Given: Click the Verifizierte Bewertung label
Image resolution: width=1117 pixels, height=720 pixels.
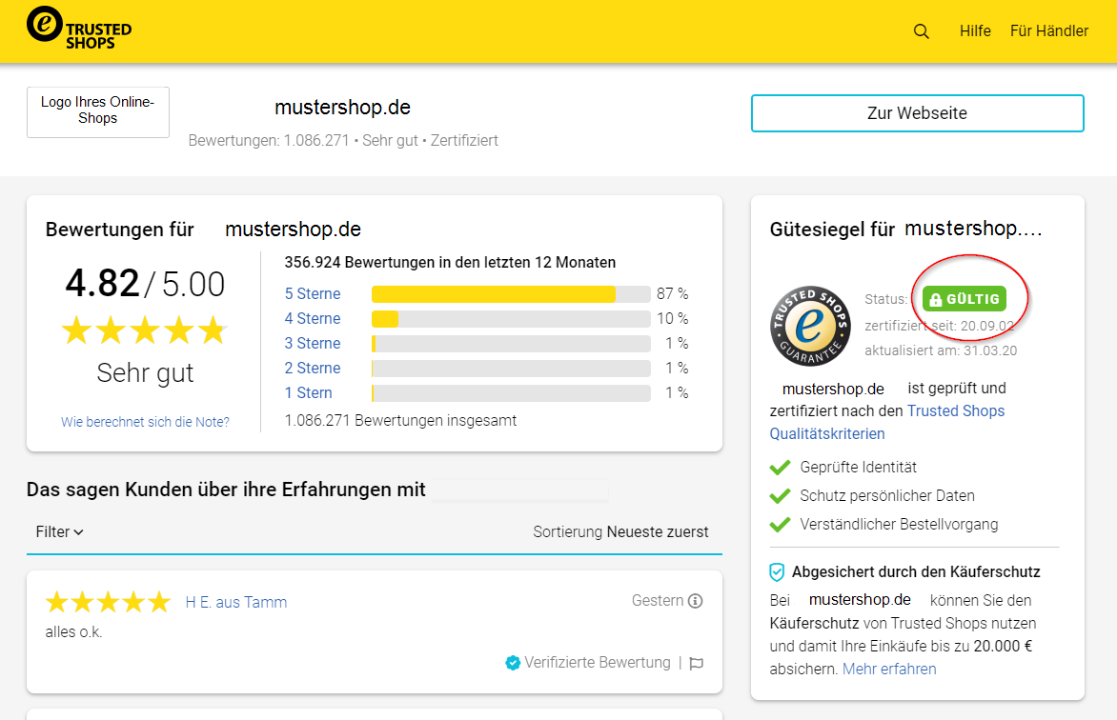Looking at the screenshot, I should point(598,663).
